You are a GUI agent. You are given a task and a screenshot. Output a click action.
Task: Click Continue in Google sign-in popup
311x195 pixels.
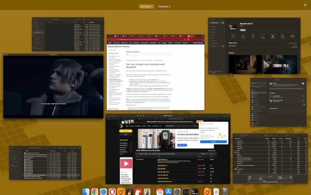click(x=213, y=142)
